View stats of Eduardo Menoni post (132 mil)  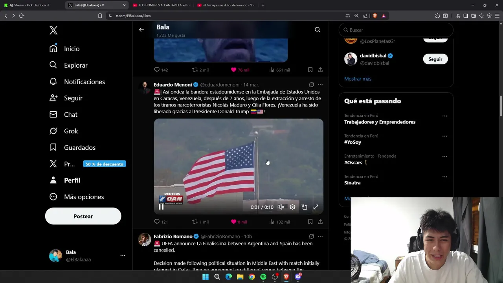pos(279,222)
